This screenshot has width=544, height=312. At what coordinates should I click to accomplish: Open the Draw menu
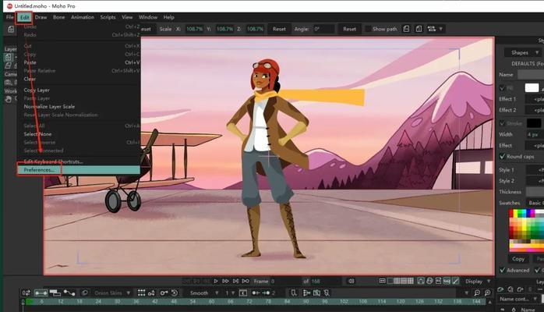pyautogui.click(x=41, y=17)
